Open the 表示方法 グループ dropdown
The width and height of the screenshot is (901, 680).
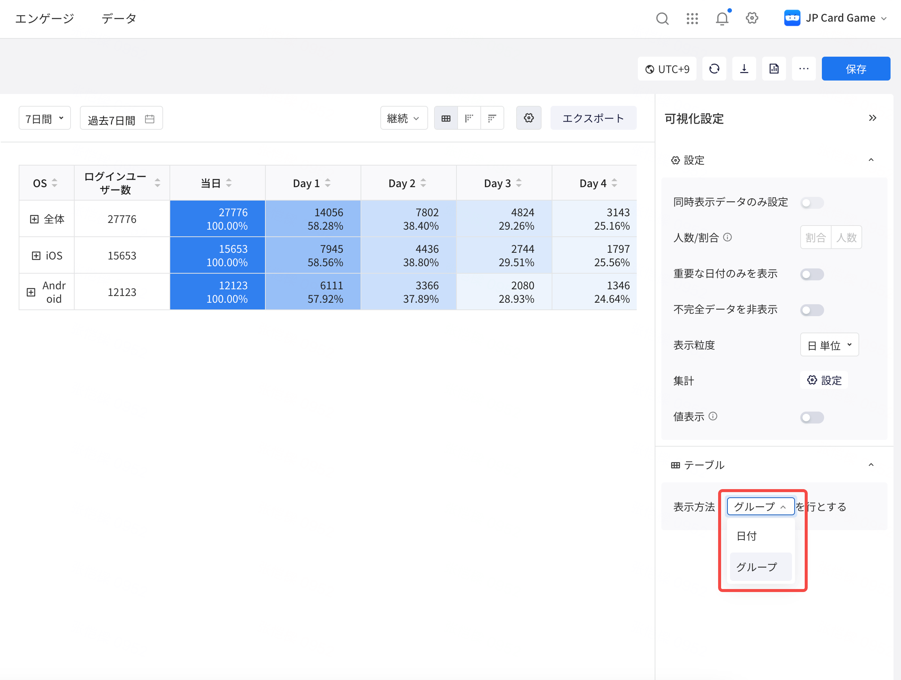[760, 507]
